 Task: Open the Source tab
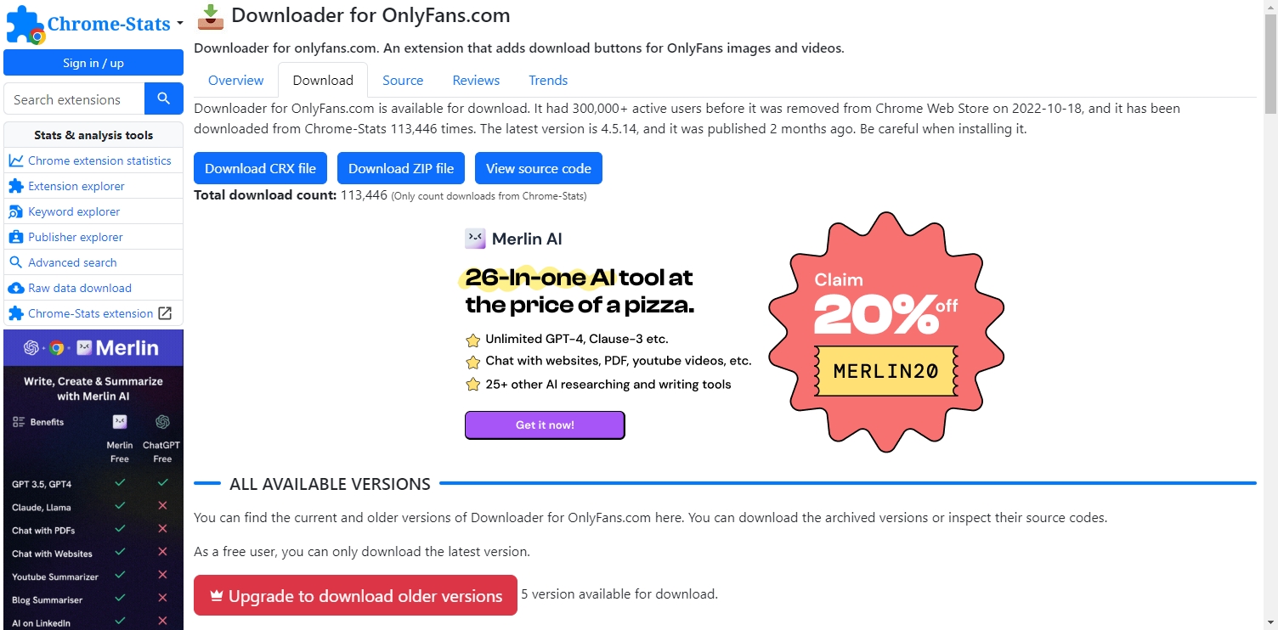coord(403,80)
